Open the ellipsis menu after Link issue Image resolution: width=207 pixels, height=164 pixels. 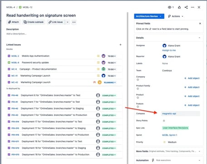74,22
